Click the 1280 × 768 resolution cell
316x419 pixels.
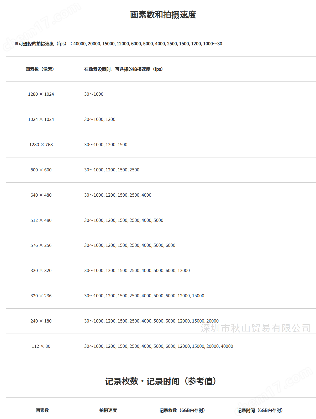(x=41, y=145)
